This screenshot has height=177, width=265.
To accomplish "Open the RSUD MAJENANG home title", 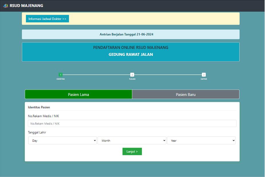I will click(26, 6).
